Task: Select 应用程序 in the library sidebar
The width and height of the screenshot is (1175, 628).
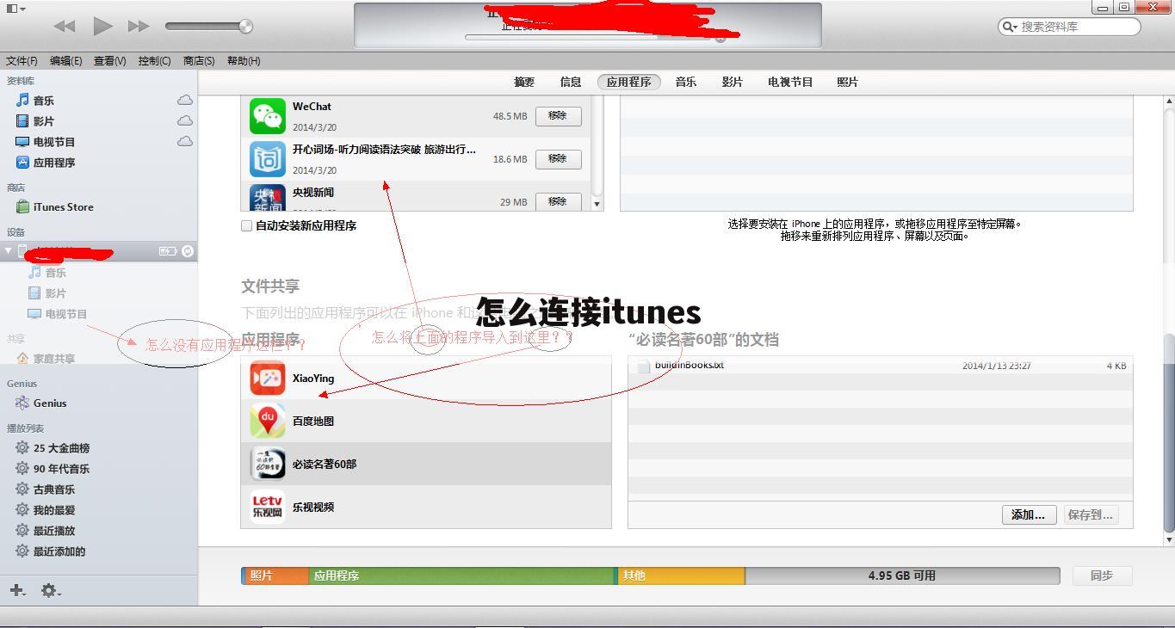Action: (53, 163)
